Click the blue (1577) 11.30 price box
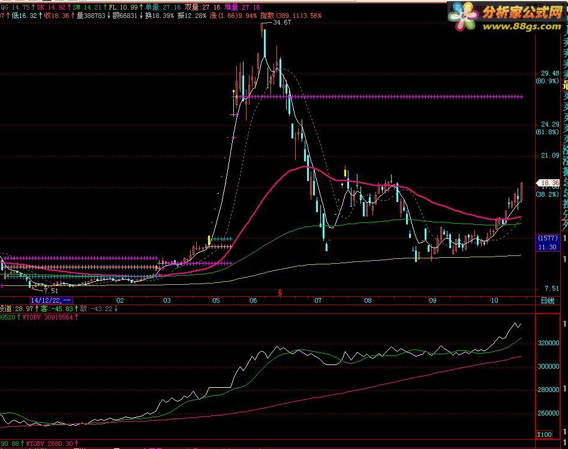Viewport: 568px width, 449px height. (548, 243)
